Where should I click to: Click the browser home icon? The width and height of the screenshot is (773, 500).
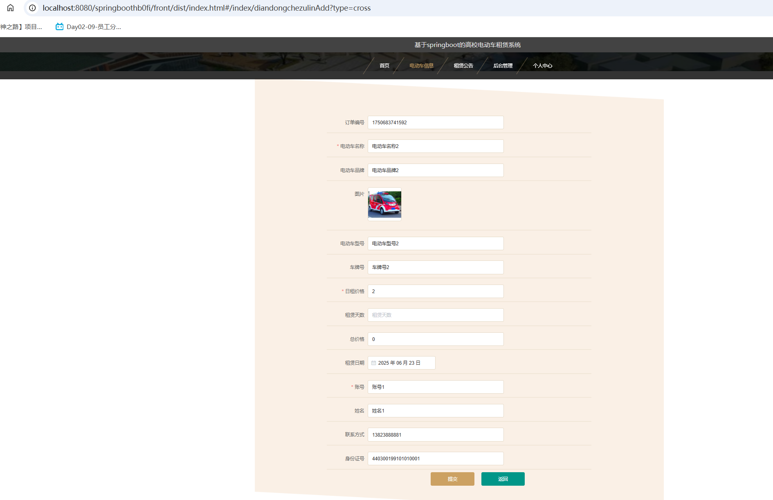point(11,8)
